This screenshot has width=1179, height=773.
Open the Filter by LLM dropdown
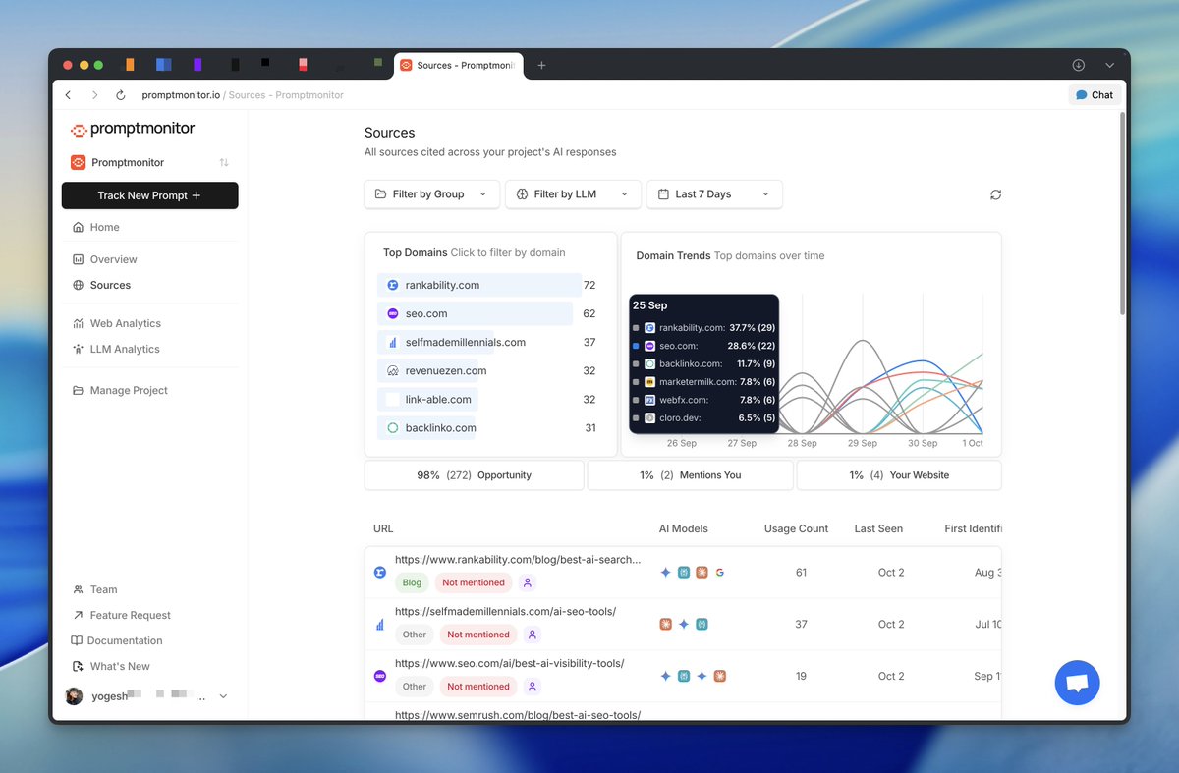[573, 194]
